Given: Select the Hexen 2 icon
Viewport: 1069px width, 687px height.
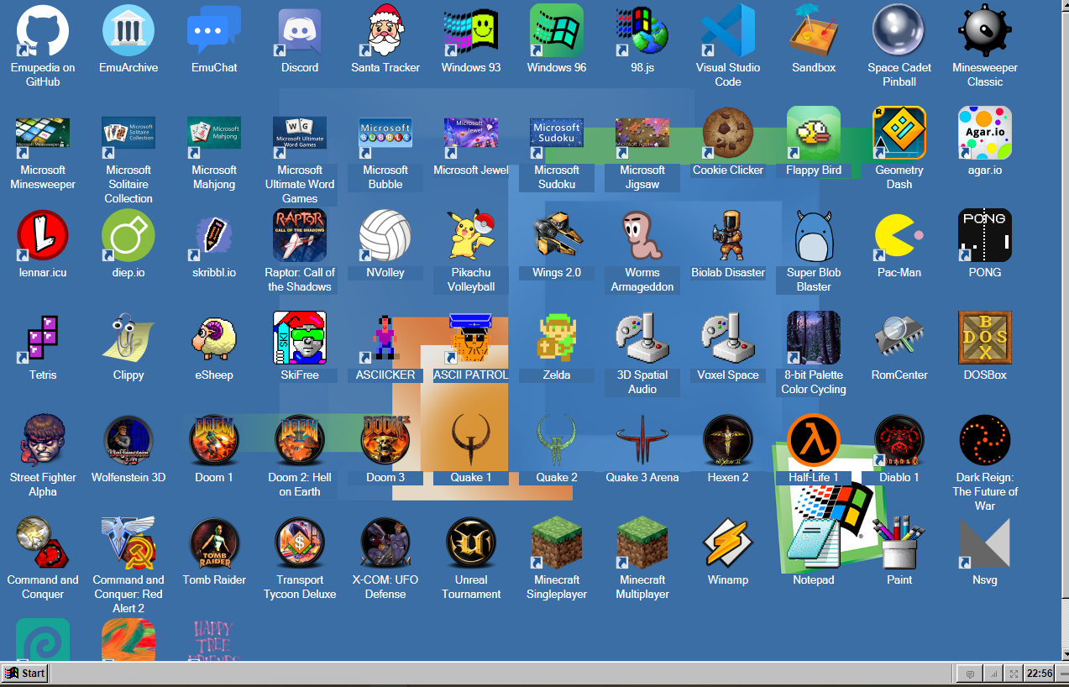Looking at the screenshot, I should tap(728, 440).
